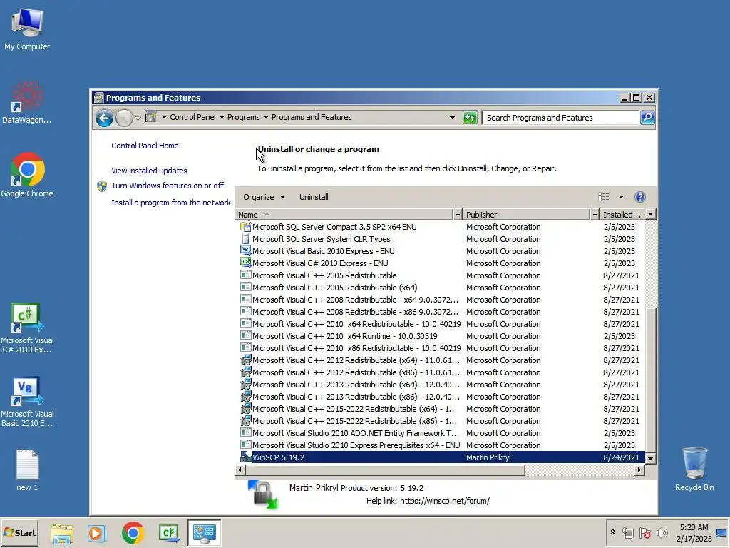Select Microsoft Visual C# 2010 Express desktop shortcut
Image resolution: width=730 pixels, height=548 pixels.
coord(27,328)
